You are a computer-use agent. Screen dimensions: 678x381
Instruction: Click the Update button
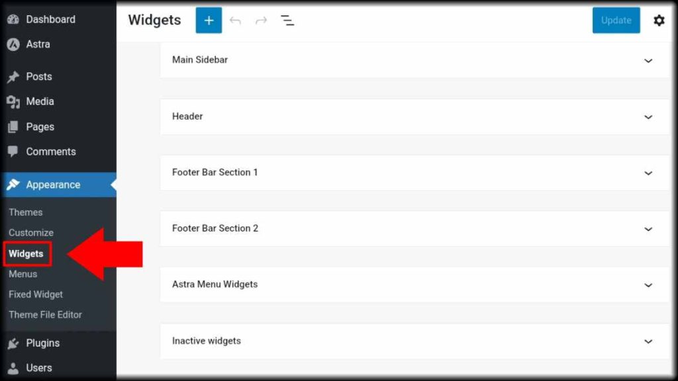(616, 21)
